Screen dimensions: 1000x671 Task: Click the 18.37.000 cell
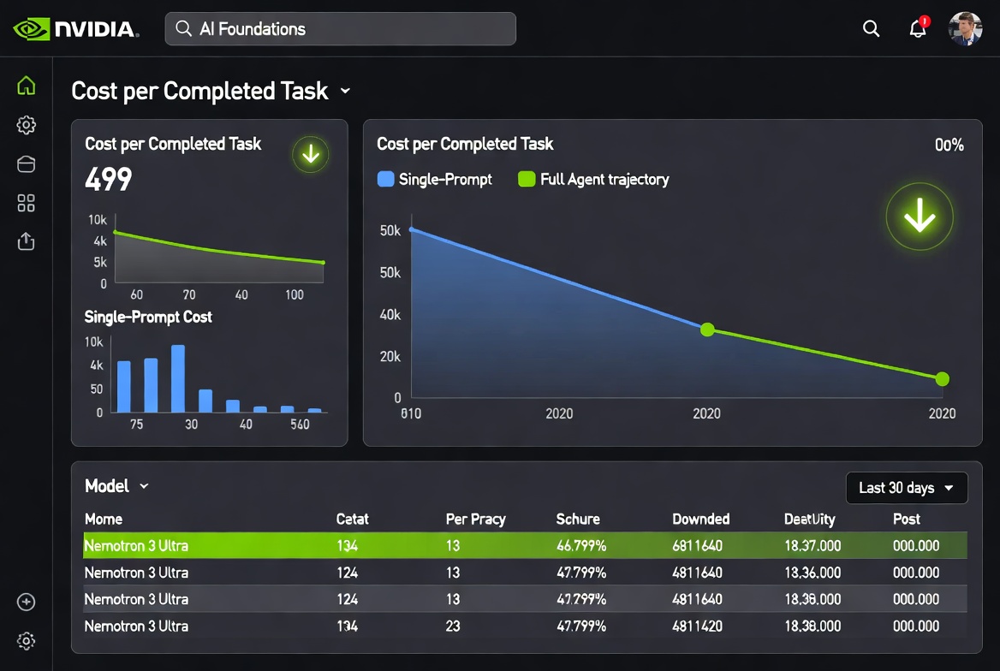812,546
